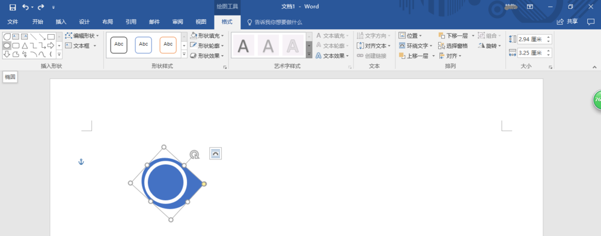Pick the arrow line shape

[42, 37]
